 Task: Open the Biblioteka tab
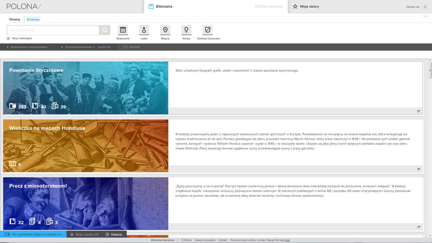click(216, 6)
